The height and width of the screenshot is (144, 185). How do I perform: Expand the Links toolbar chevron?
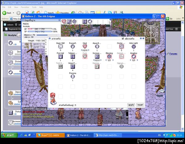(183, 18)
